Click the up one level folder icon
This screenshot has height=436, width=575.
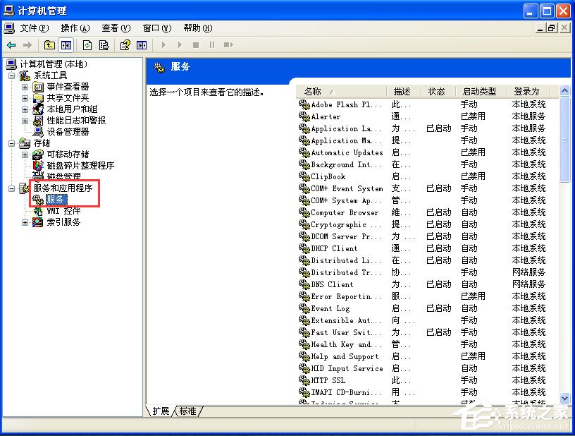(49, 44)
